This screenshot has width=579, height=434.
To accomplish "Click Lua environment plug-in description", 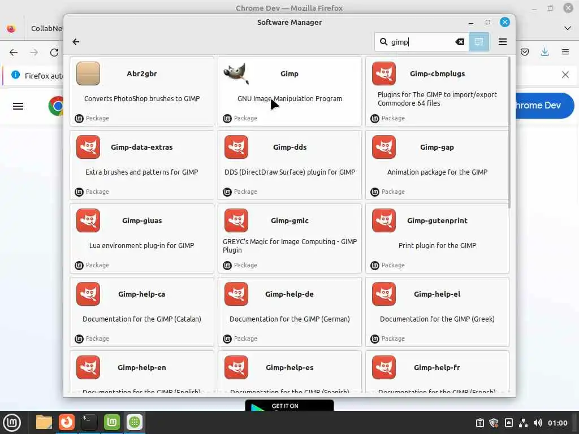I will (x=141, y=245).
